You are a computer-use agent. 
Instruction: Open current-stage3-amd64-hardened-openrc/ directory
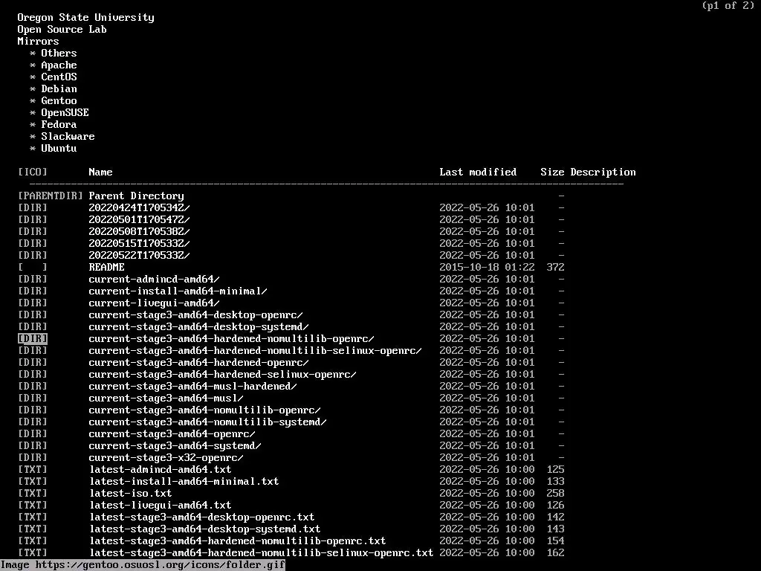pyautogui.click(x=198, y=362)
